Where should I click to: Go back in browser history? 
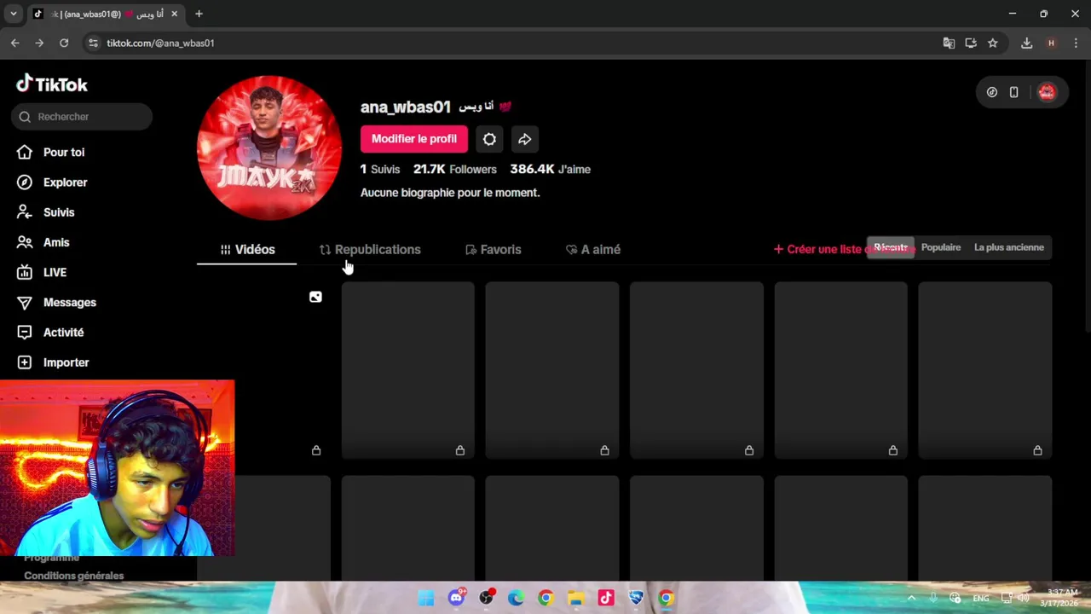coord(14,43)
